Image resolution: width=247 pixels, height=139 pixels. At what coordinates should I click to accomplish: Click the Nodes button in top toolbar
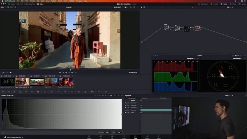[224, 4]
